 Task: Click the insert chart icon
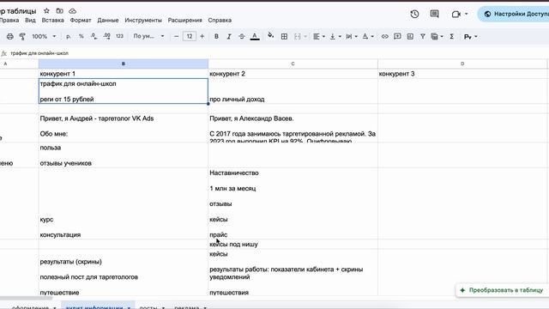(x=410, y=36)
